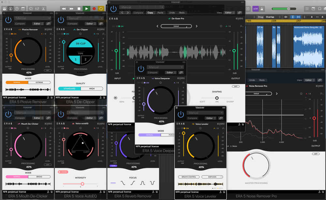
Task: Toggle the yellow Cycle loop button
Action: (x=101, y=8)
